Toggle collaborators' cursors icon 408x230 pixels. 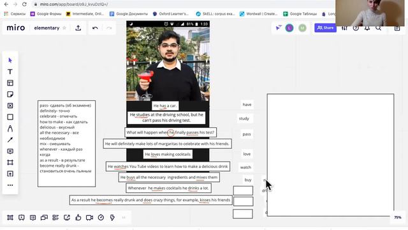[279, 28]
